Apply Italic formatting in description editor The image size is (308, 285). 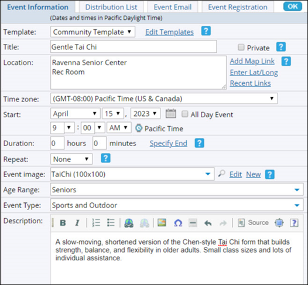[77, 223]
